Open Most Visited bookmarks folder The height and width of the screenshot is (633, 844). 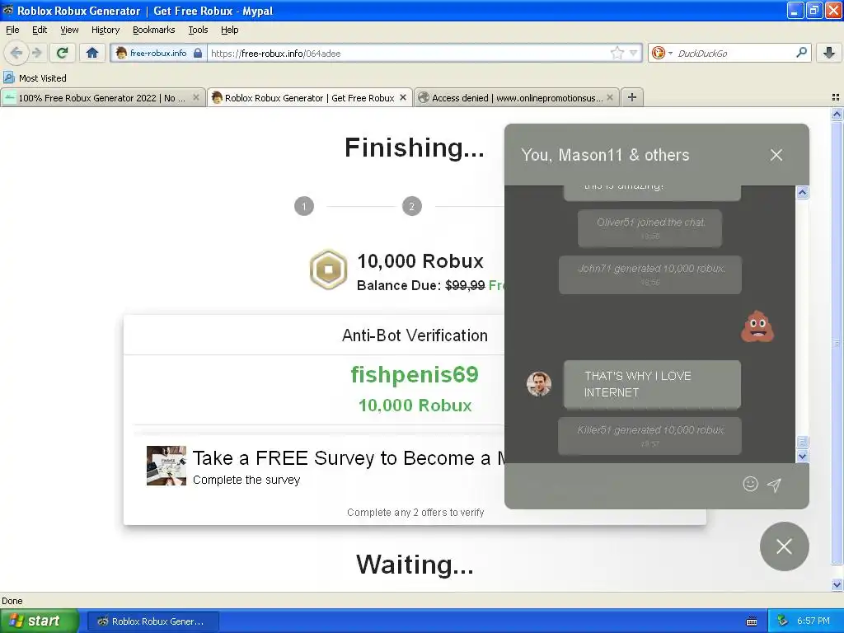tap(35, 78)
